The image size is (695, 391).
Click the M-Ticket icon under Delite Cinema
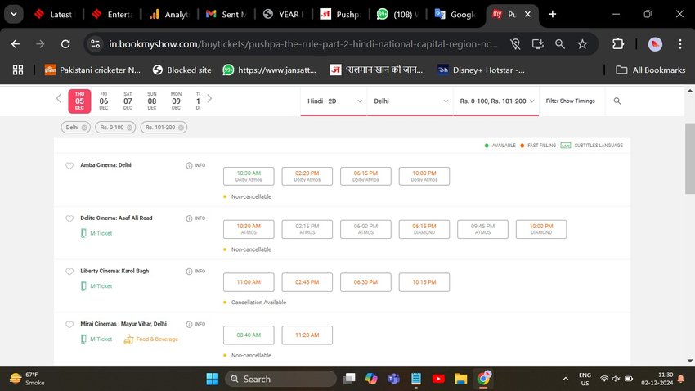(83, 233)
